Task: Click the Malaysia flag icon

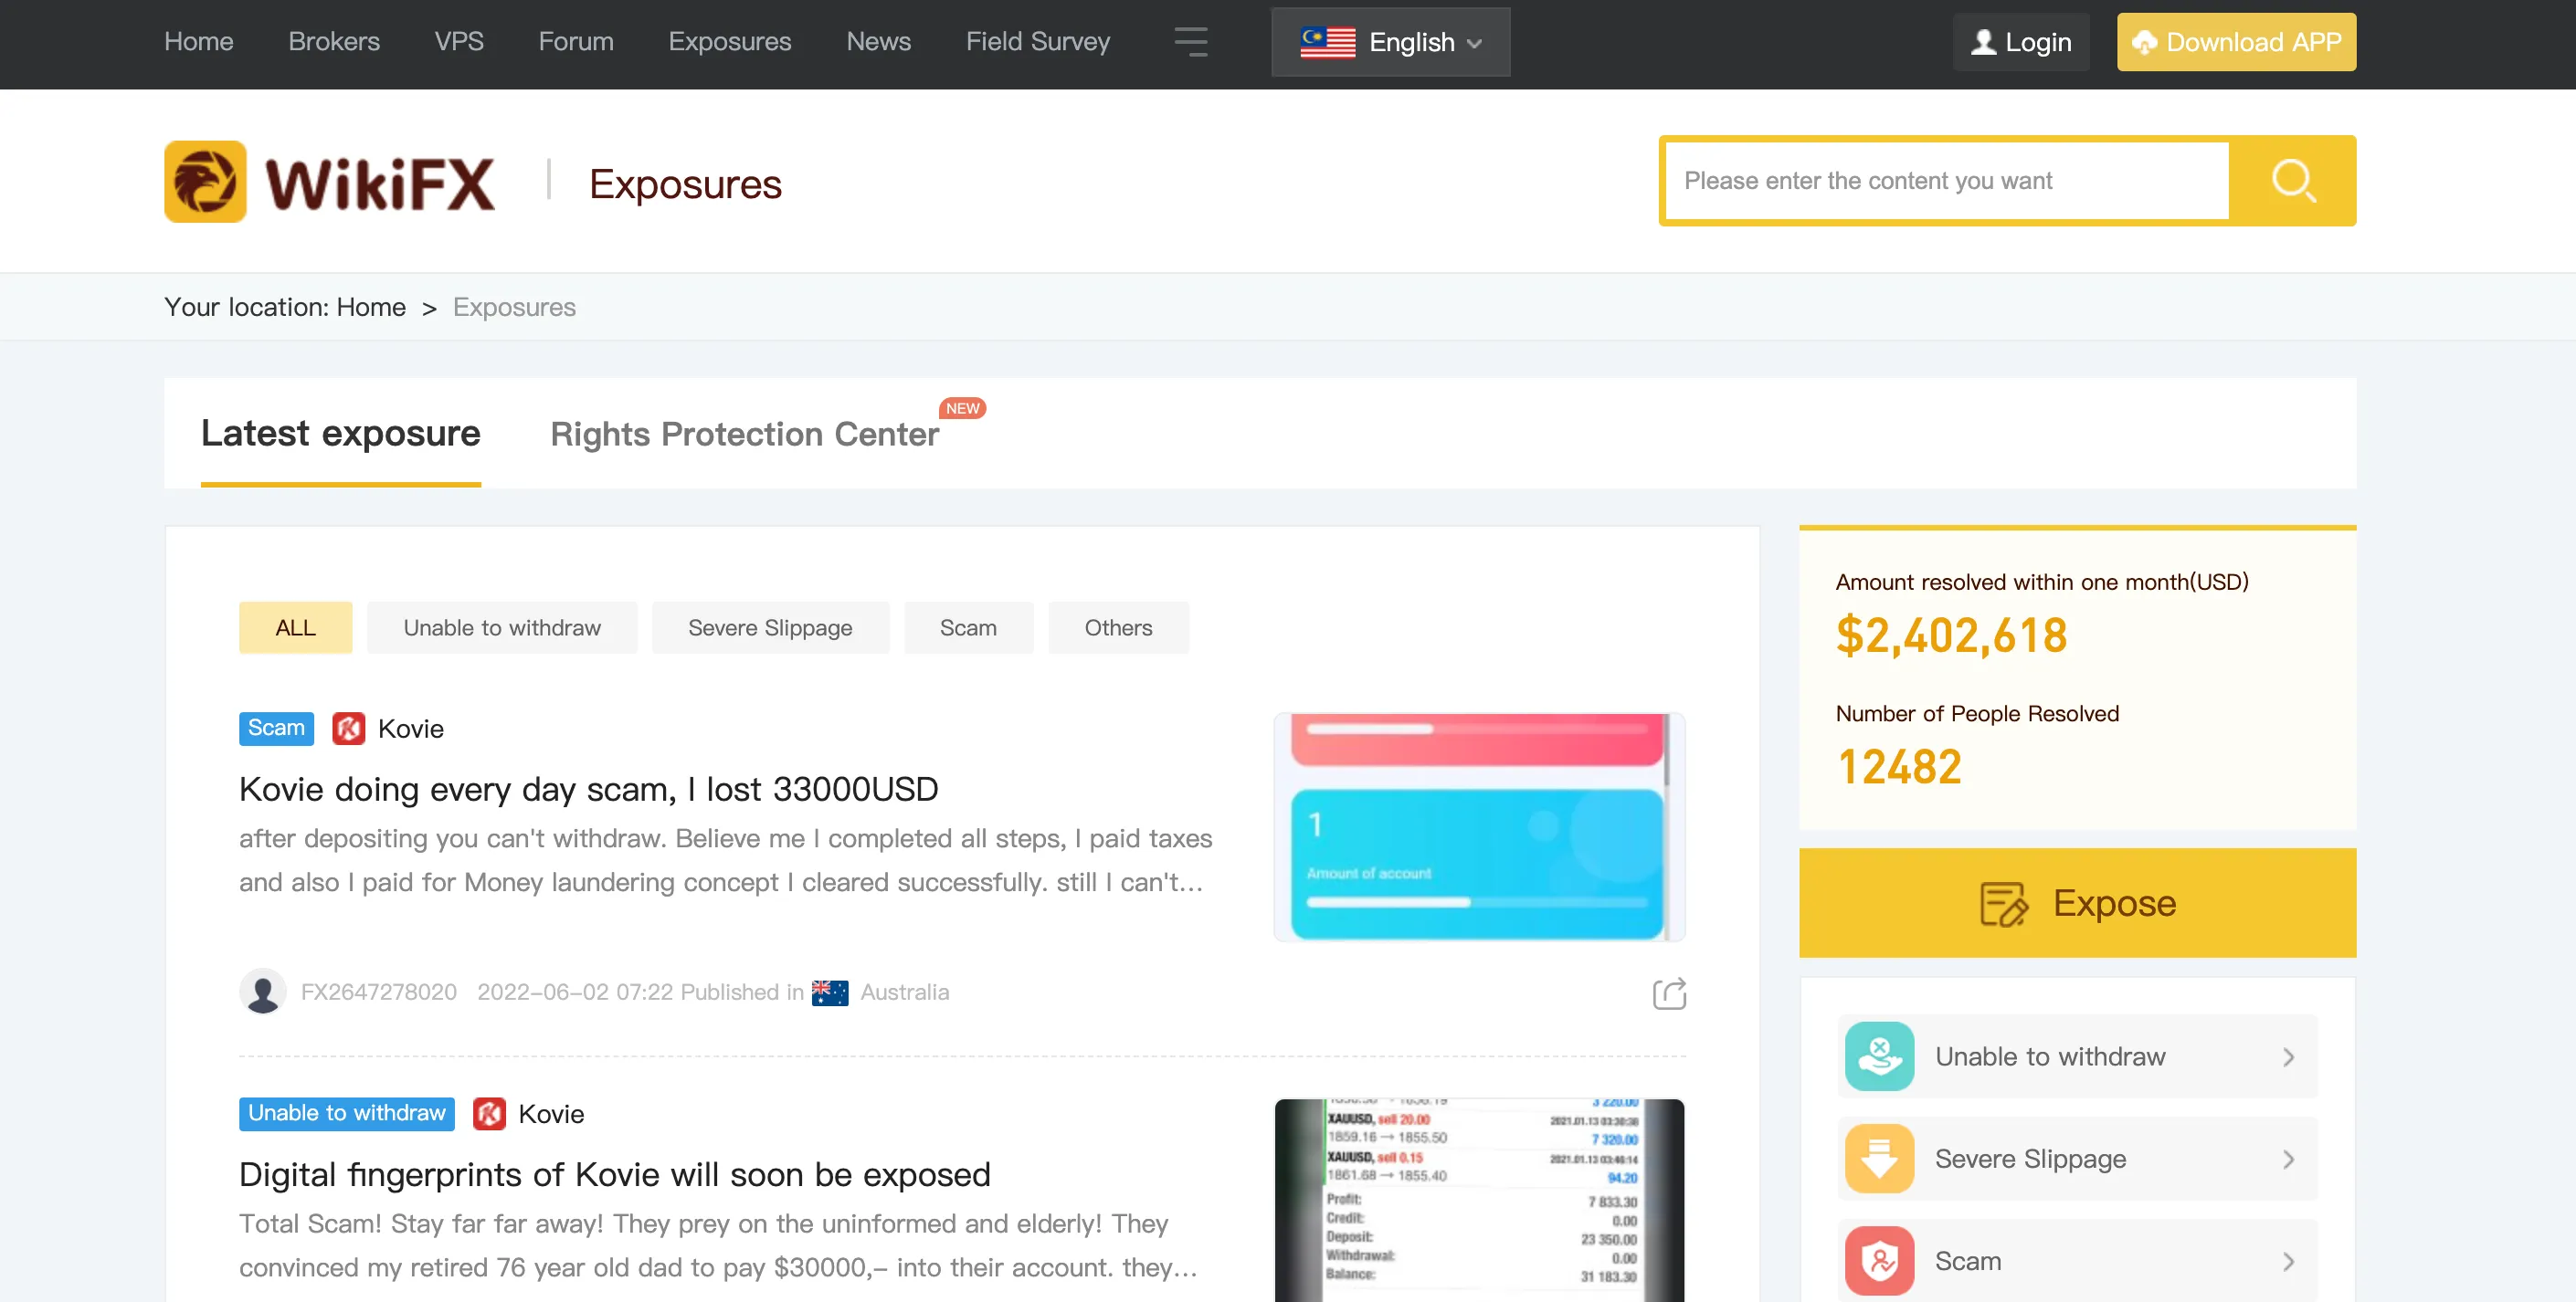Action: pos(1327,42)
